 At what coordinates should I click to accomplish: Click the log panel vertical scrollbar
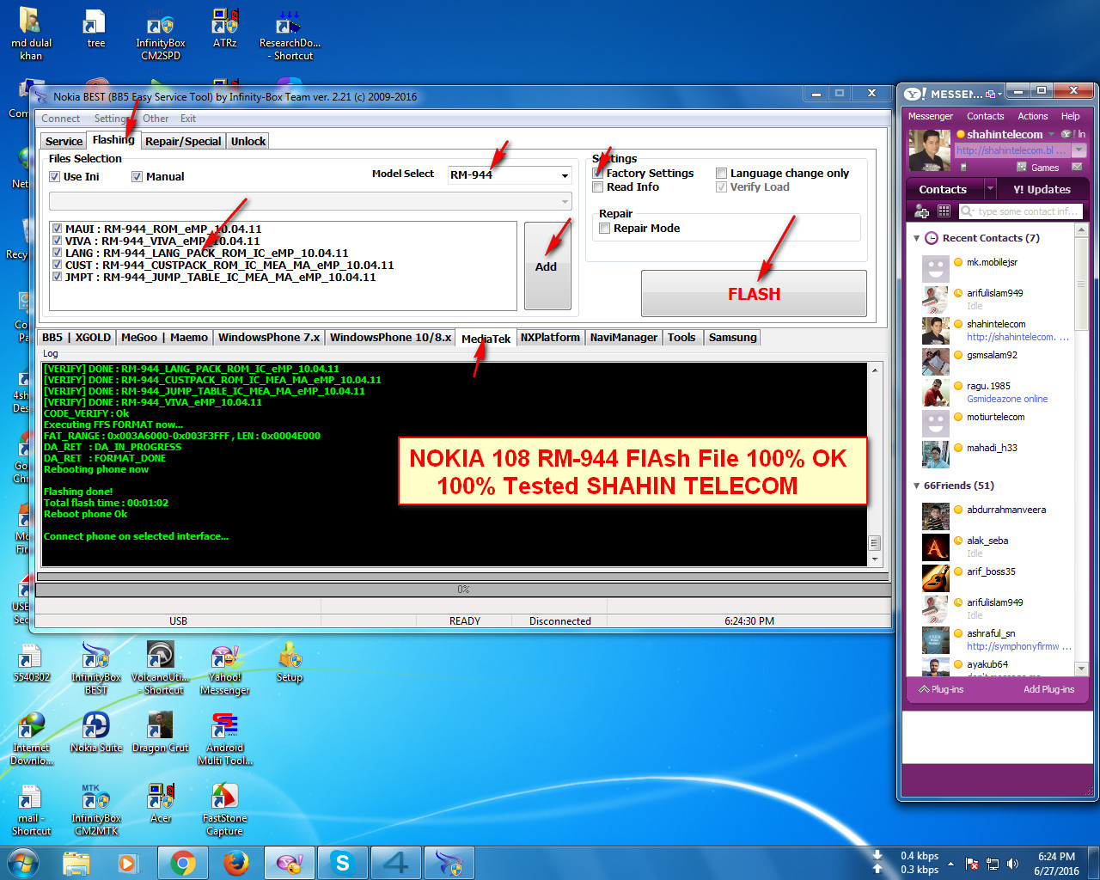875,464
